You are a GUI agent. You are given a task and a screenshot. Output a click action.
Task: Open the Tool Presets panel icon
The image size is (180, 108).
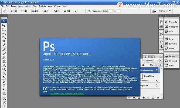pyautogui.click(x=161, y=34)
